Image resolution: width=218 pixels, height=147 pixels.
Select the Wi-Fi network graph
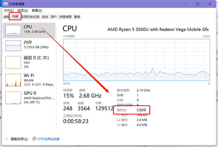(13, 79)
